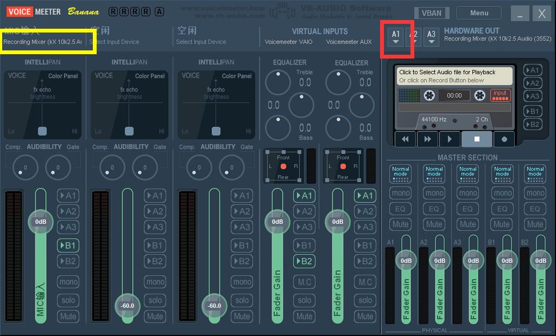The height and width of the screenshot is (336, 556).
Task: Click the VAIO Front/Rear panner red dot
Action: (283, 166)
